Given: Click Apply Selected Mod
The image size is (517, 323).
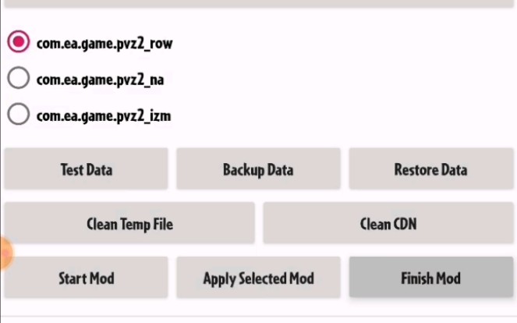Looking at the screenshot, I should click(x=258, y=278).
